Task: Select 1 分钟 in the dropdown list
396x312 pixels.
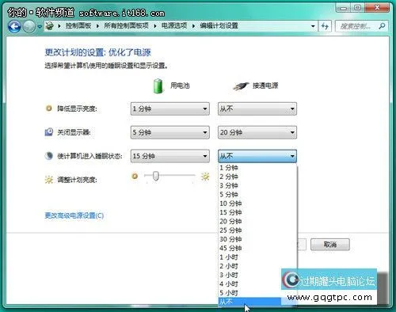Action: pos(257,168)
